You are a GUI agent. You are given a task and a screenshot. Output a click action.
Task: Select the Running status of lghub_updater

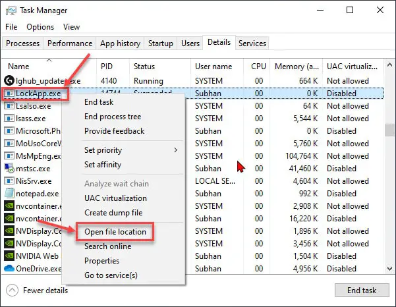pos(148,81)
